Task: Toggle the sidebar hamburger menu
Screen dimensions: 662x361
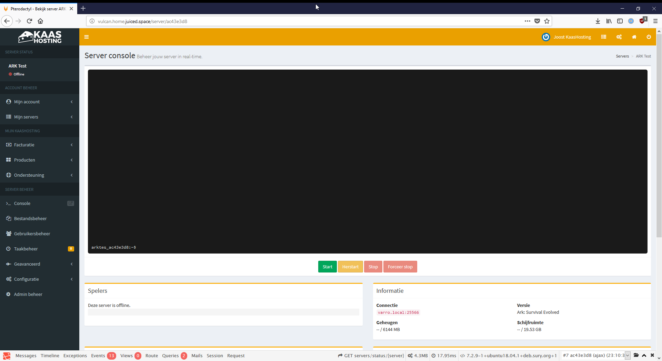Action: (x=87, y=37)
